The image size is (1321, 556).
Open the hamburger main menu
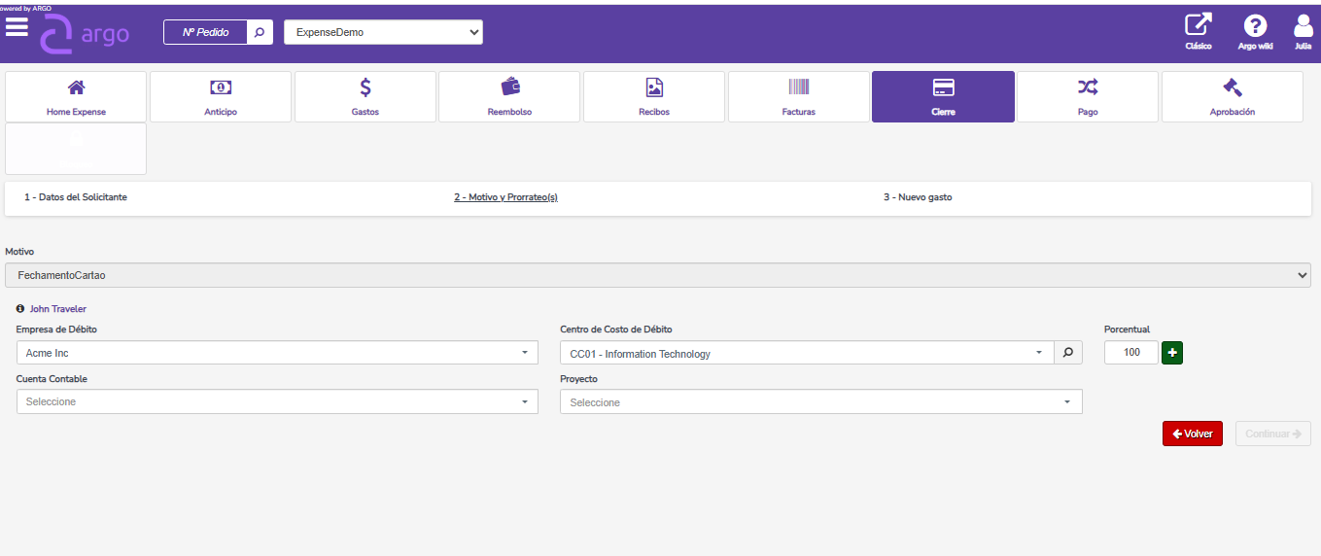[17, 27]
